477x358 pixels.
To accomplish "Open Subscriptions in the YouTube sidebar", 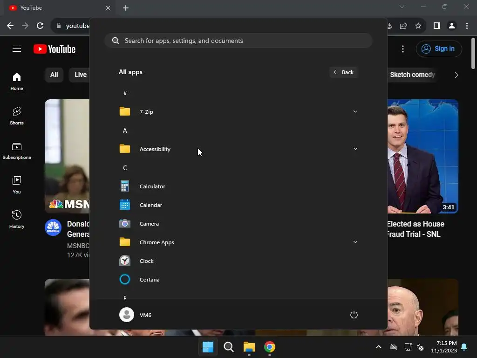I will 17,151.
